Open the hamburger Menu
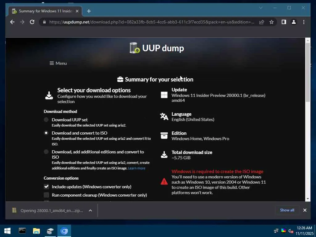This screenshot has width=316, height=237. tap(58, 63)
